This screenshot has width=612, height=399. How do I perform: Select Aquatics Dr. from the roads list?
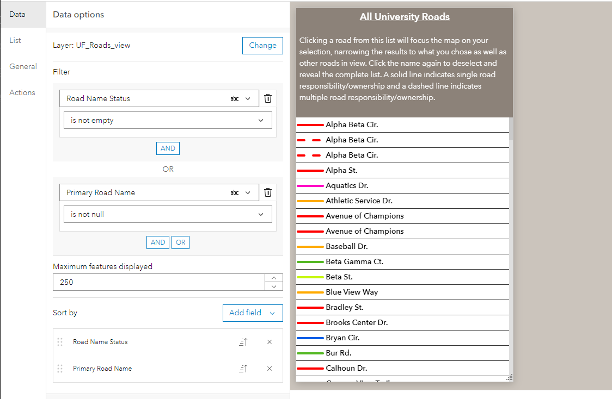(381, 185)
